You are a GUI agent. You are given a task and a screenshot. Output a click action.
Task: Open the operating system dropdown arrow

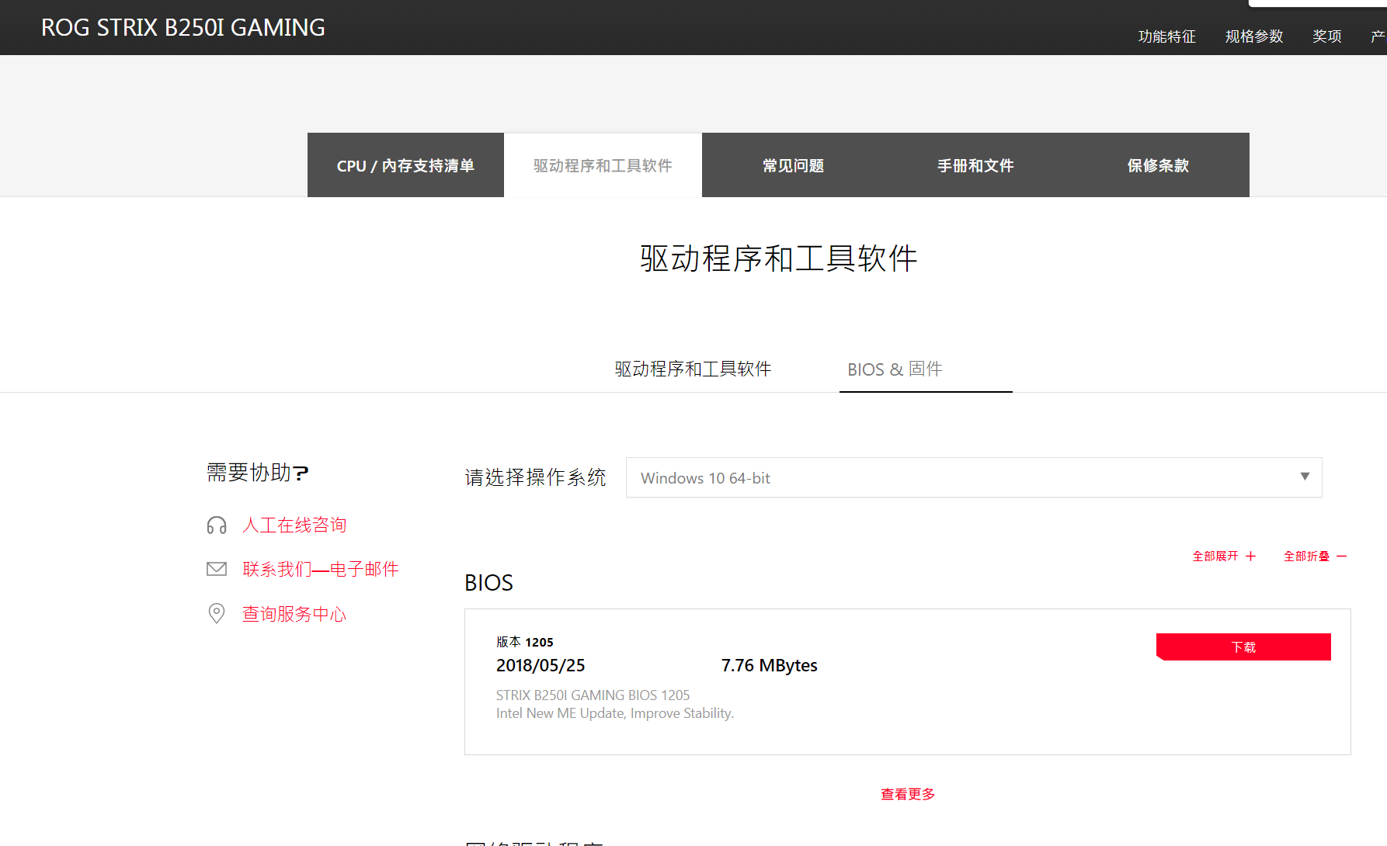click(x=1305, y=477)
